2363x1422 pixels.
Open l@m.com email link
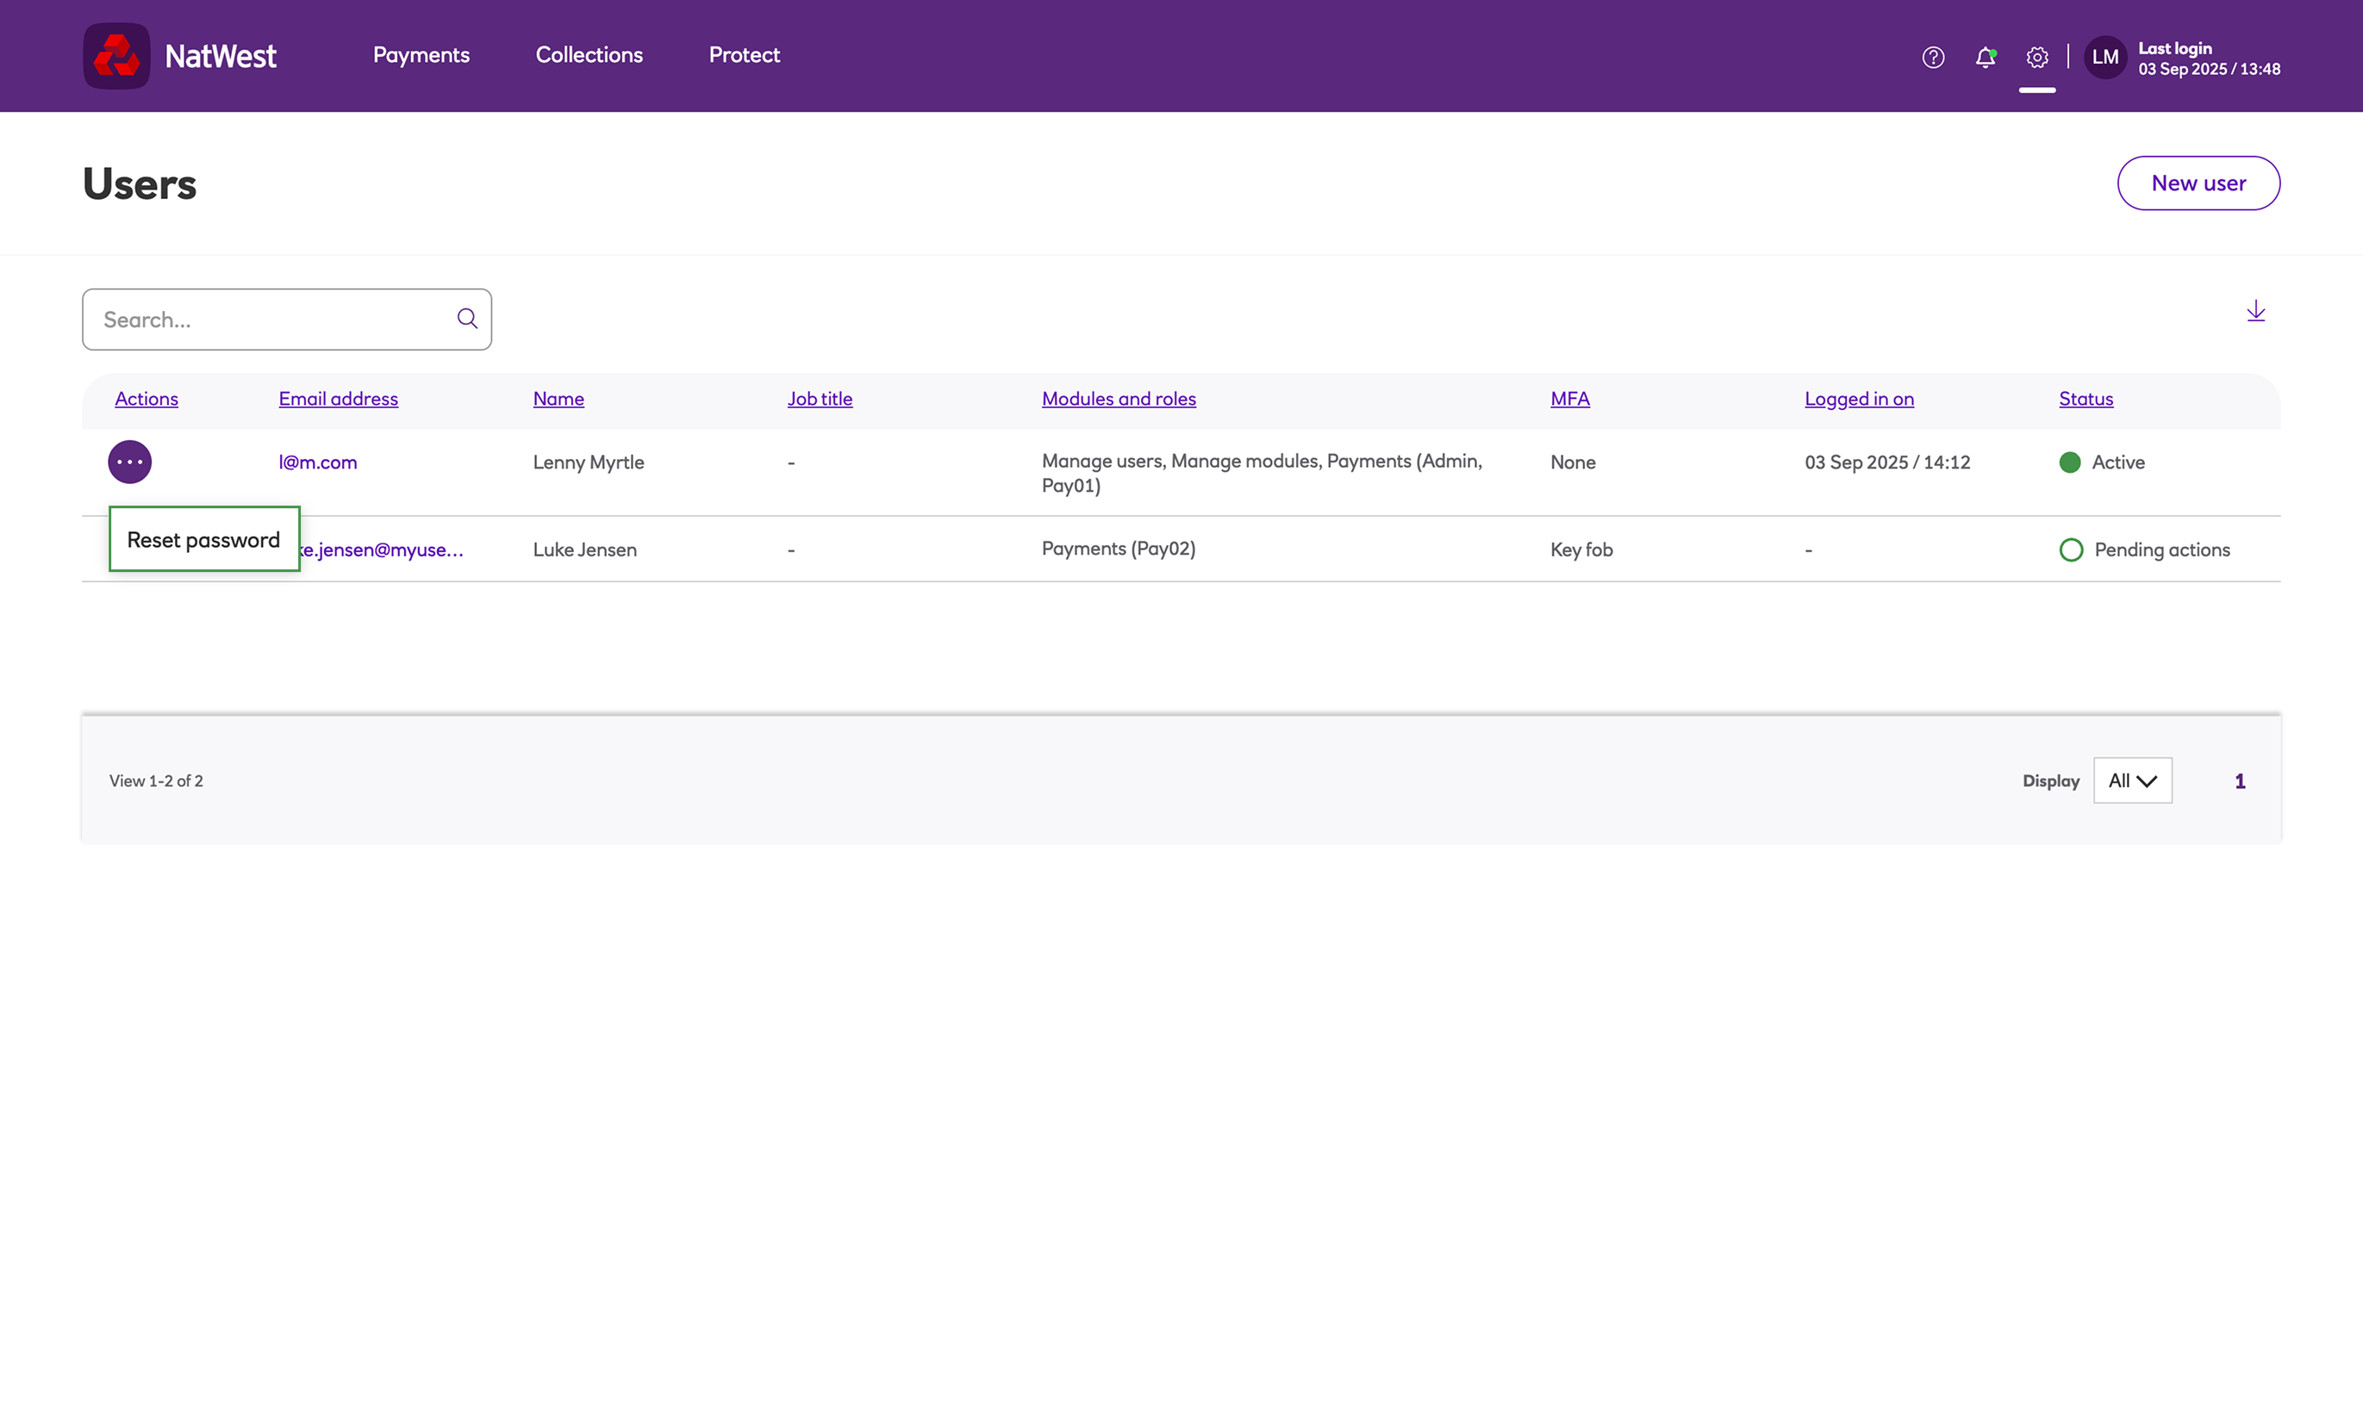click(x=317, y=462)
